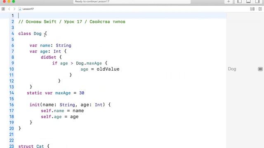Click line number 20 in the gutter
Screen dimensions: 264x148
click(12, 129)
